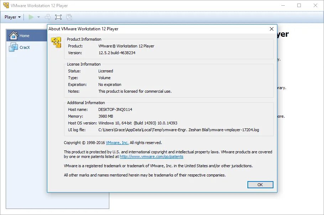Minimize the VMware Workstation 12 Player window
Viewport: 324px width, 215px height.
[x=283, y=5]
